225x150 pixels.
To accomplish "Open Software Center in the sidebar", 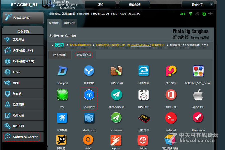I will point(23,137).
